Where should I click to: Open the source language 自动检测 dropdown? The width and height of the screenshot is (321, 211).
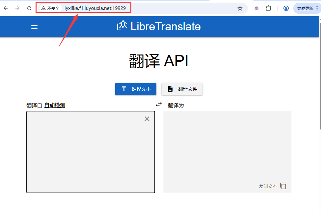(x=55, y=105)
